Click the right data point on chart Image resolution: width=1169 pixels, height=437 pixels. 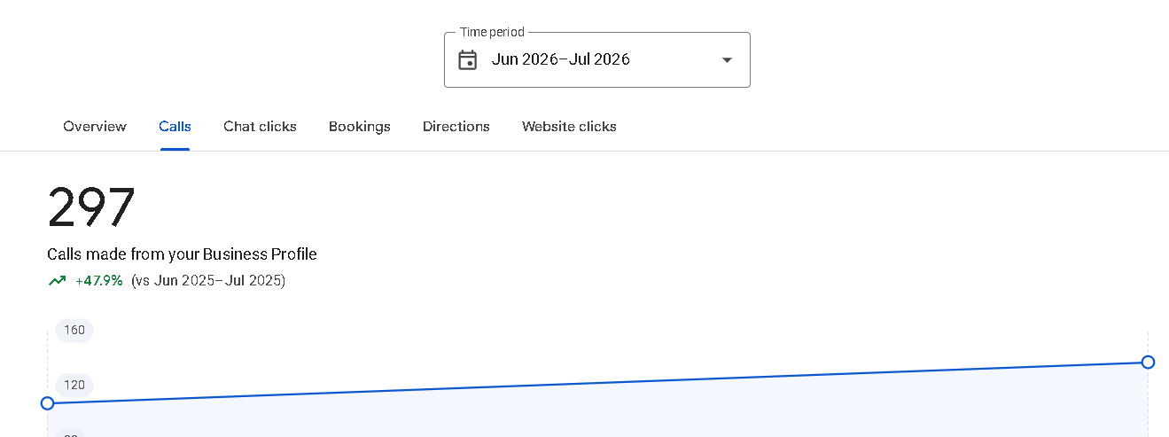pos(1148,362)
